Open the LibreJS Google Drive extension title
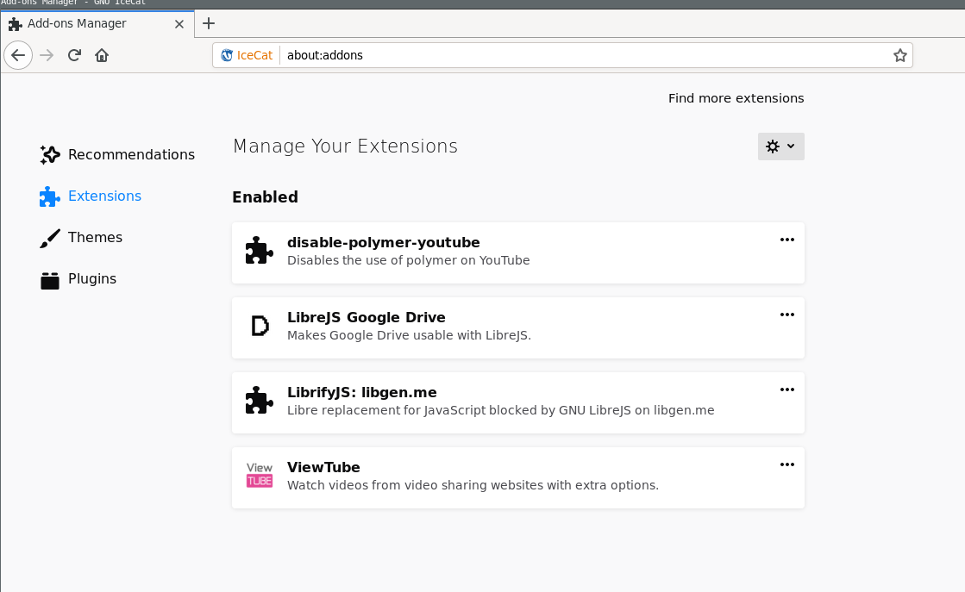This screenshot has width=965, height=592. coord(367,318)
